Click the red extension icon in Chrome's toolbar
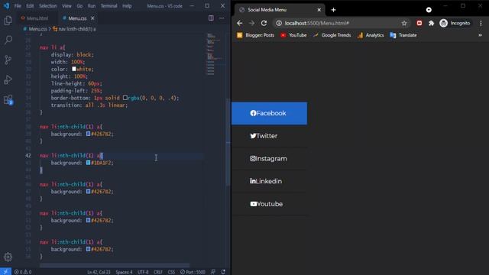This screenshot has height=275, width=489. click(x=419, y=23)
